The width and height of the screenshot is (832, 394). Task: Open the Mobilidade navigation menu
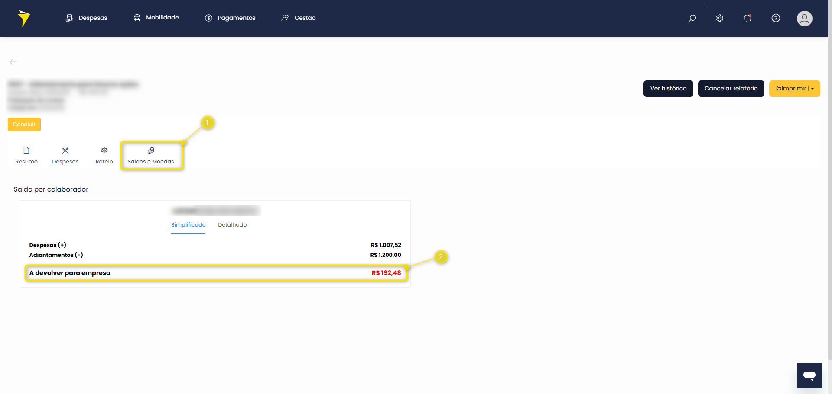(156, 18)
